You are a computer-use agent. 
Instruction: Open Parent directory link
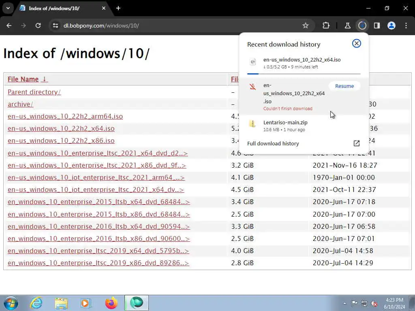(x=34, y=92)
